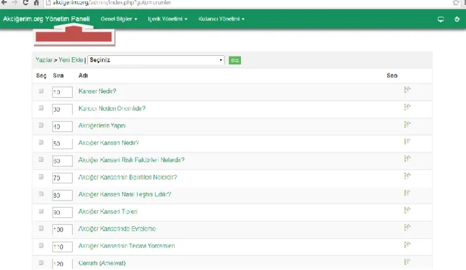Screen dimensions: 466x270
Task: Open SEO icon for Belirtileri Nelerdir? row
Action: (407, 175)
